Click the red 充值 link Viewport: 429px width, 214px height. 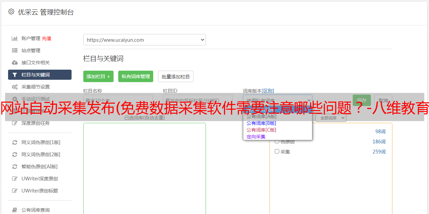pyautogui.click(x=47, y=38)
